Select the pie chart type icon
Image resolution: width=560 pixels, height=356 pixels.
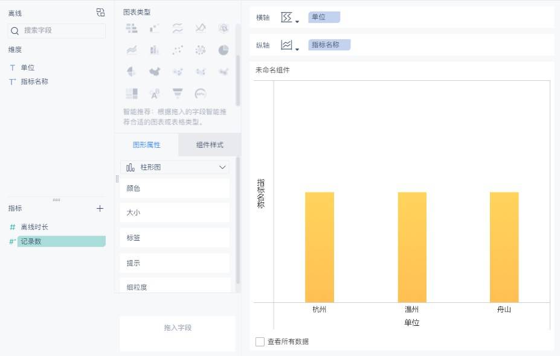point(224,49)
